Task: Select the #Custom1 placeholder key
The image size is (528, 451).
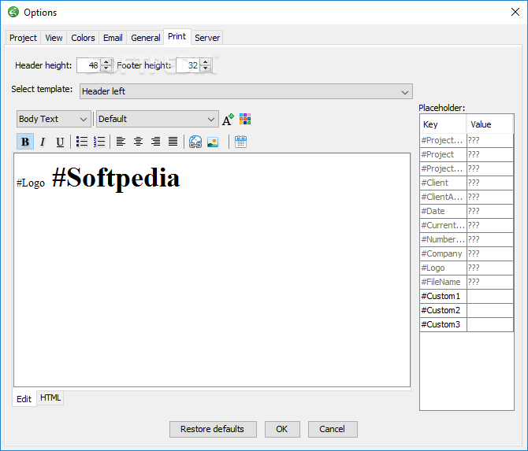Action: [x=443, y=296]
